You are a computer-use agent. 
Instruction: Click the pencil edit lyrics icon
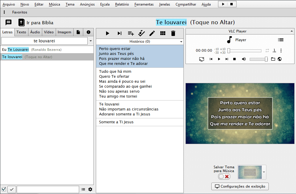[152, 33]
